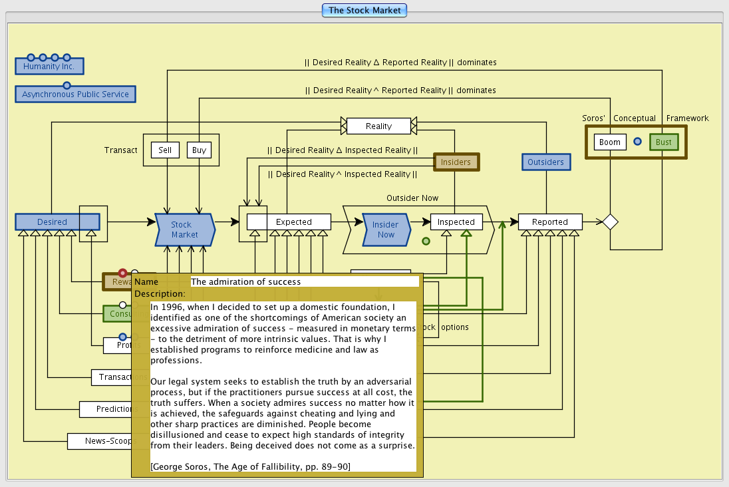
Task: Click the Sell transaction box
Action: (165, 150)
